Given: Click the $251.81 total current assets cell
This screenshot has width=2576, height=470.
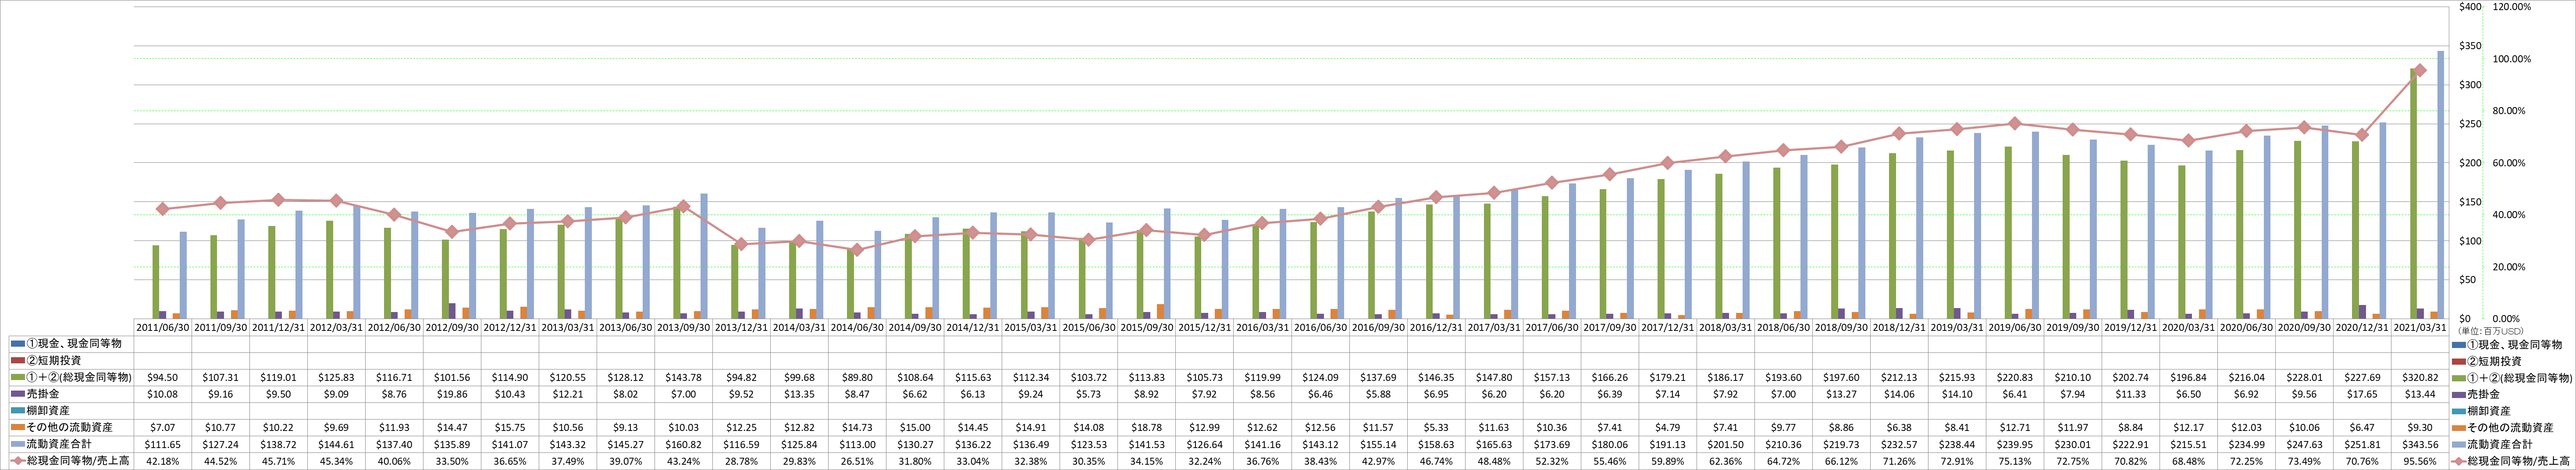Looking at the screenshot, I should 2363,444.
